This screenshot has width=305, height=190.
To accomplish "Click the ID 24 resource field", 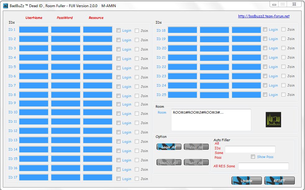I will [x=246, y=86].
